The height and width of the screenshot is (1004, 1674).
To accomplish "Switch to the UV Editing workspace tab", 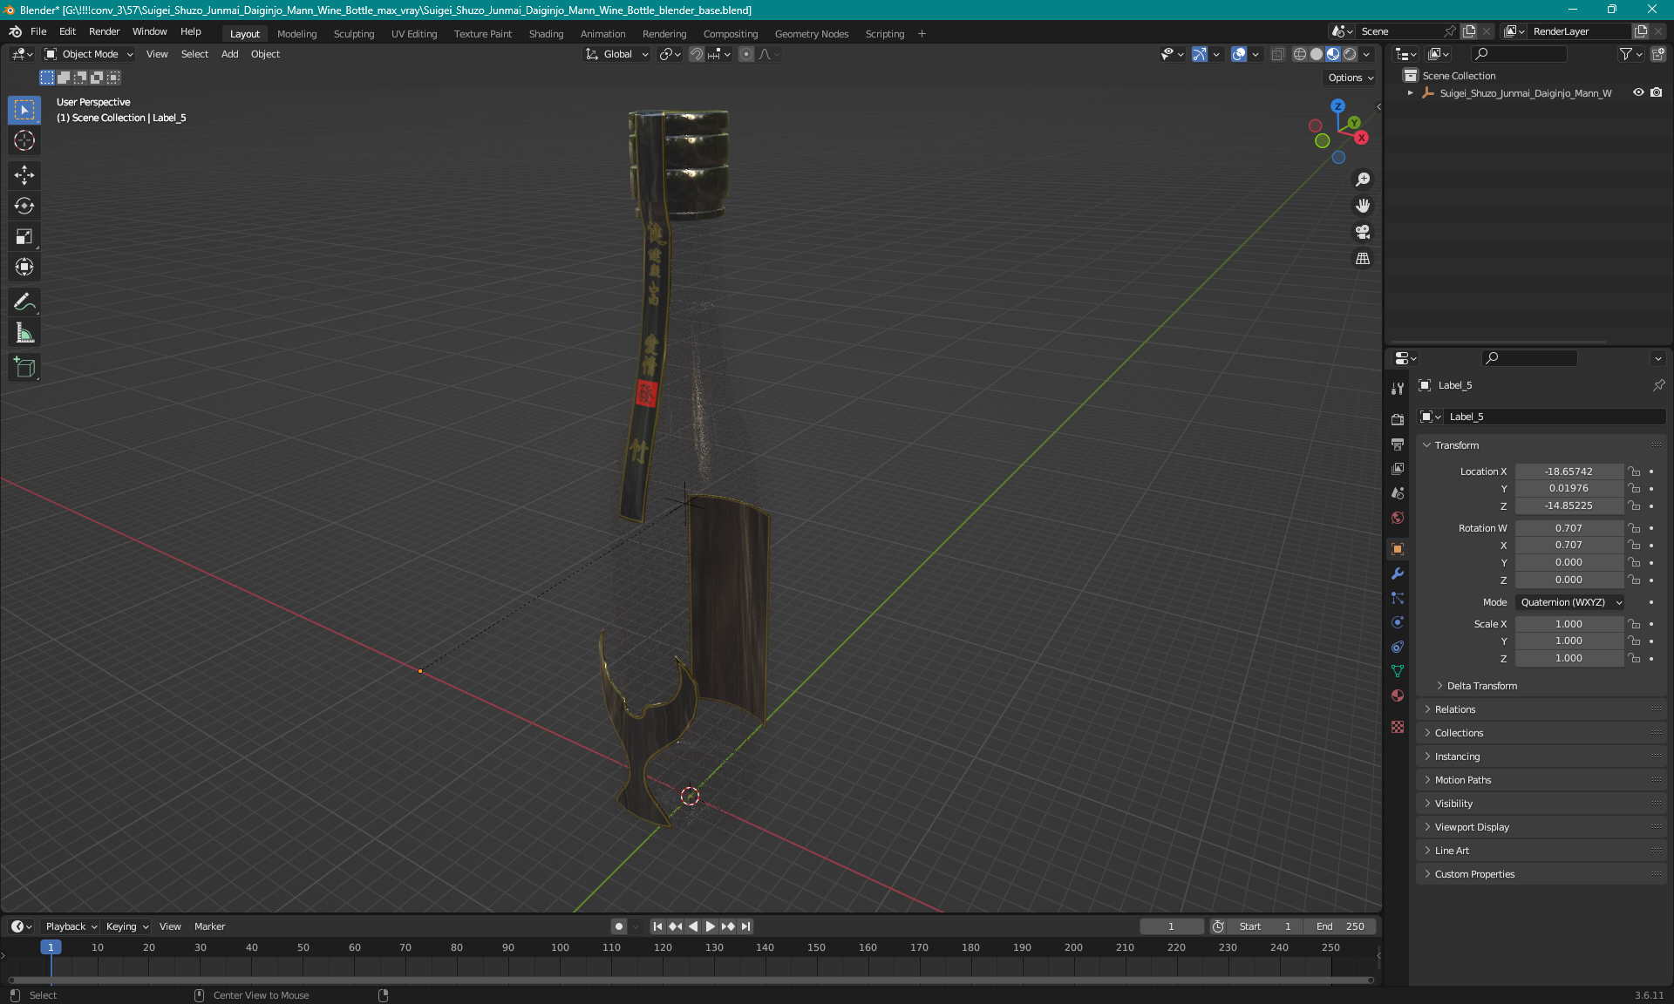I will point(414,34).
